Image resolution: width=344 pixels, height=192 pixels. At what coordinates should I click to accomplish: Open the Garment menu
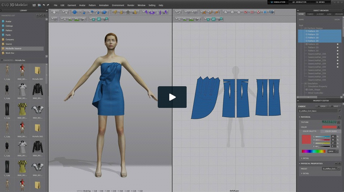[71, 5]
